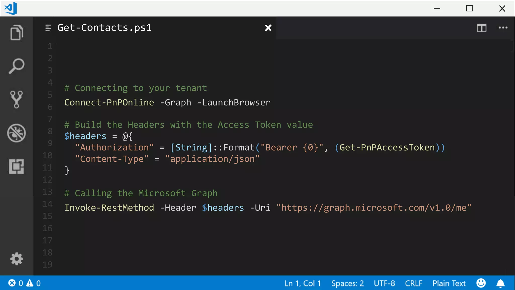515x290 pixels.
Task: Change indentation via Spaces: 2
Action: (347, 283)
